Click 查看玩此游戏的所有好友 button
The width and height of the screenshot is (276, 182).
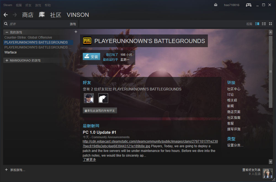click(x=100, y=111)
